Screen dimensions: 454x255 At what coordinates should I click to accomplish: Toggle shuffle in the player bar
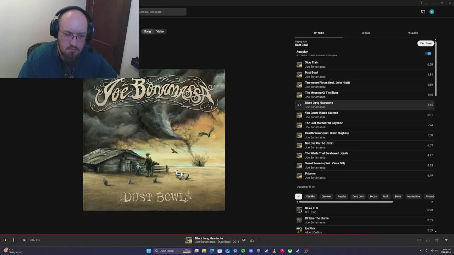tap(436, 240)
